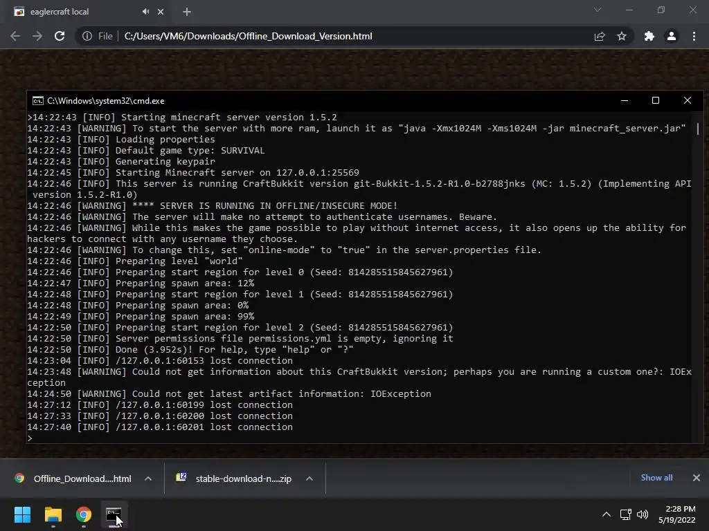Mute the eaglercraft local tab audio
The height and width of the screenshot is (531, 709).
145,12
